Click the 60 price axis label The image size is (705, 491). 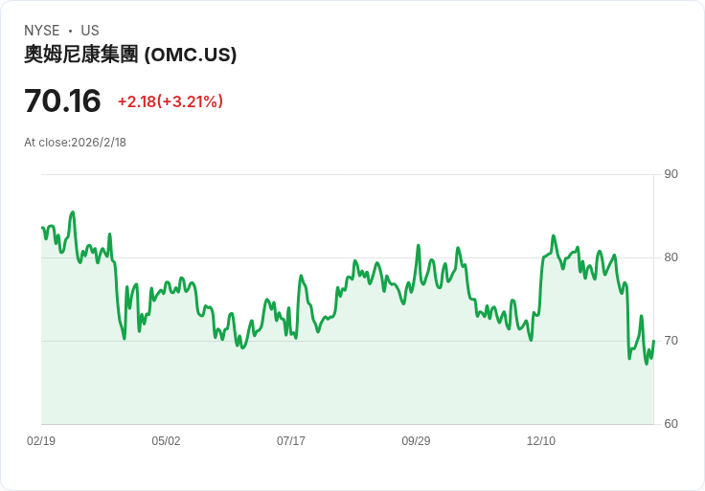click(x=671, y=424)
